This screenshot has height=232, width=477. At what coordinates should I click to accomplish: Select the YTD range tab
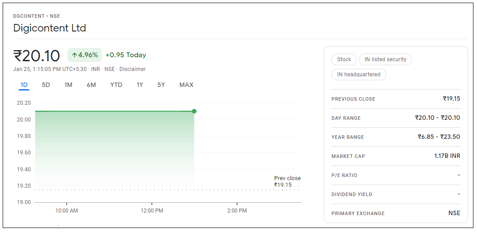tap(116, 85)
